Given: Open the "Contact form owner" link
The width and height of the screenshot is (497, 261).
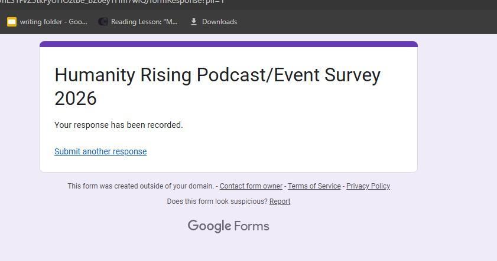Looking at the screenshot, I should click(251, 186).
